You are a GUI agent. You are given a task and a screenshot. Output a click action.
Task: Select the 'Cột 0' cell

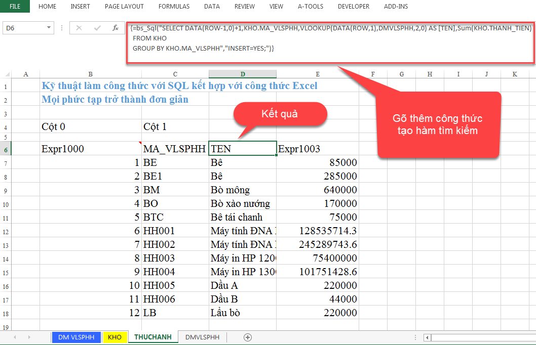point(91,126)
